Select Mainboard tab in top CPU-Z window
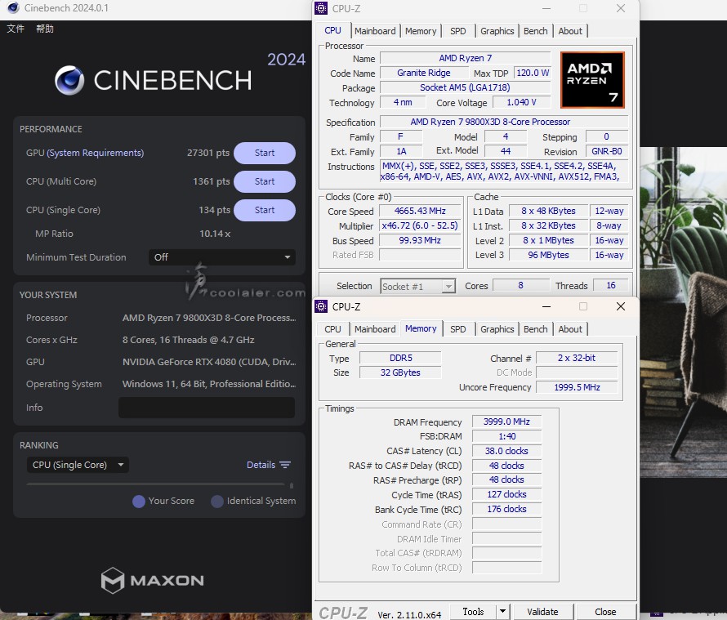727x620 pixels. pyautogui.click(x=375, y=31)
